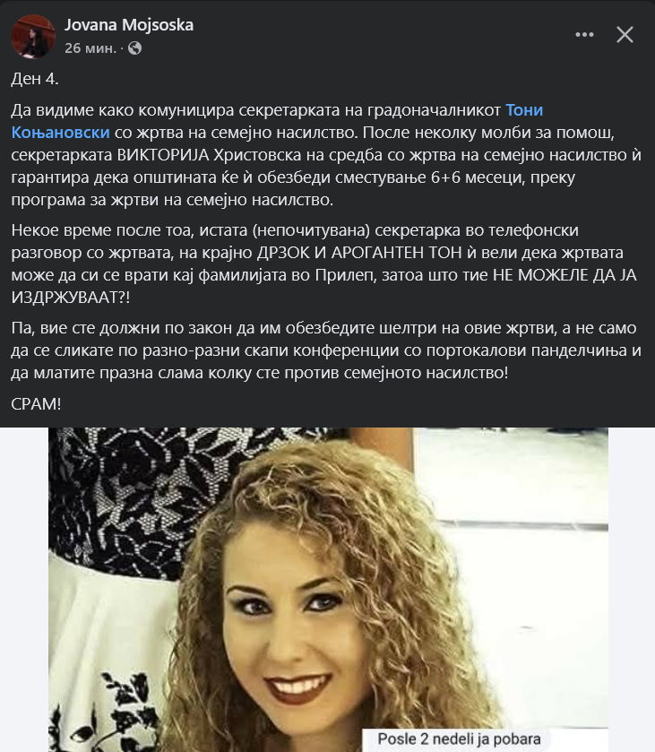Follow the Коњановски tagged profile link
The height and width of the screenshot is (752, 655).
[x=60, y=133]
